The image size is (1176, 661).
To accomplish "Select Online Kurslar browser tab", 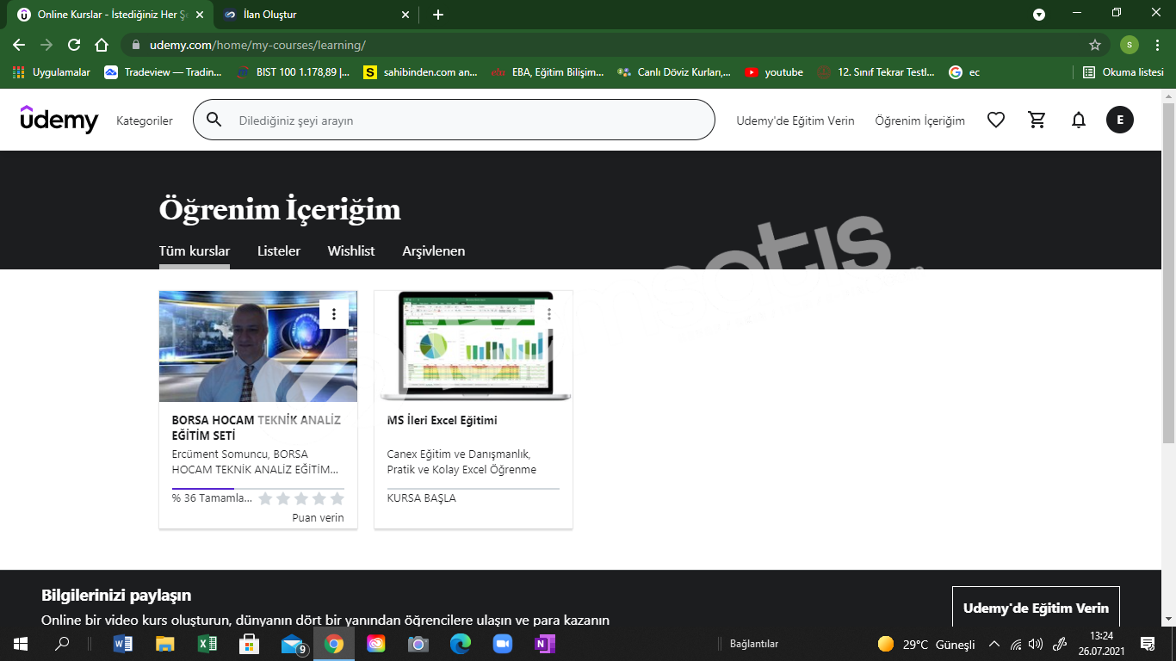I will 109,15.
